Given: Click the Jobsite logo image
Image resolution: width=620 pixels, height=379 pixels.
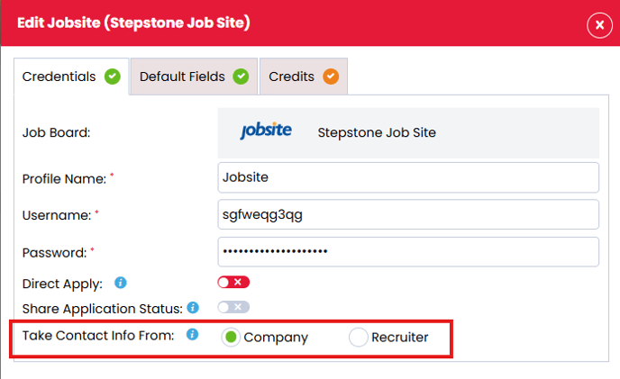Looking at the screenshot, I should [x=266, y=132].
